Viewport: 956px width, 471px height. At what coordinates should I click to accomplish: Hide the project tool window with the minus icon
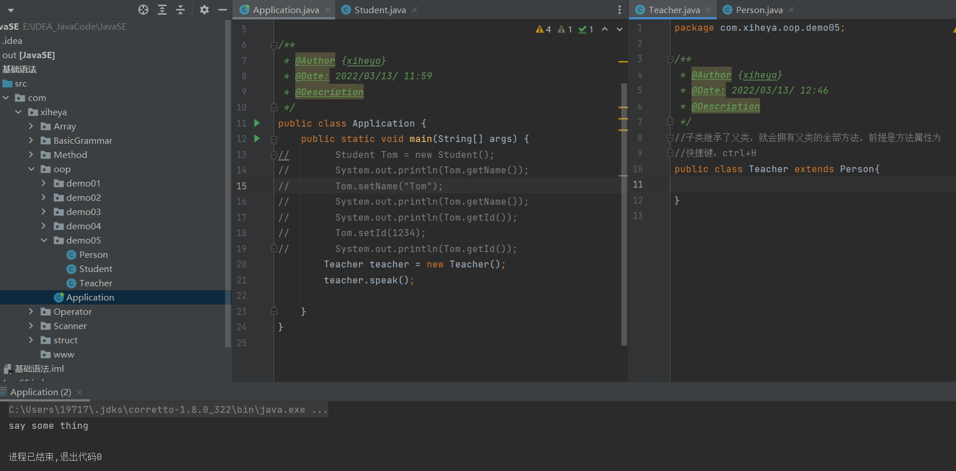tap(223, 10)
